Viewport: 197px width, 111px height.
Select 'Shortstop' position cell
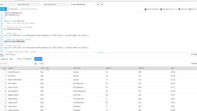77,95
